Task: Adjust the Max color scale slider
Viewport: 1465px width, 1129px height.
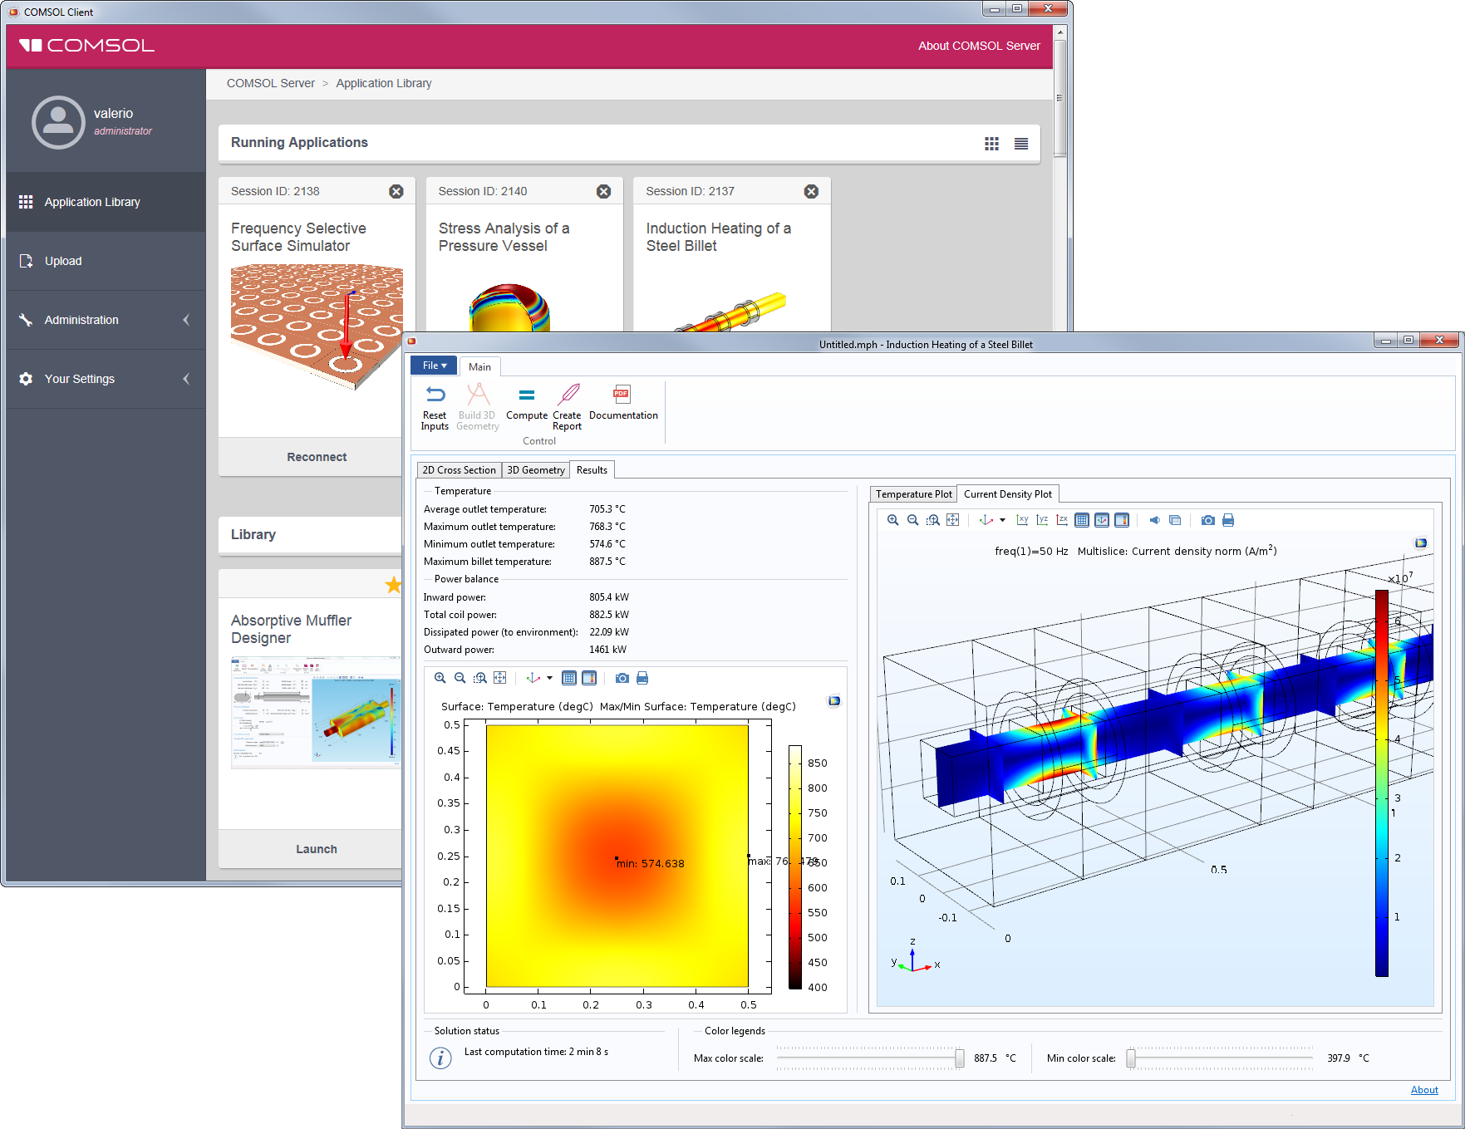Action: (960, 1058)
